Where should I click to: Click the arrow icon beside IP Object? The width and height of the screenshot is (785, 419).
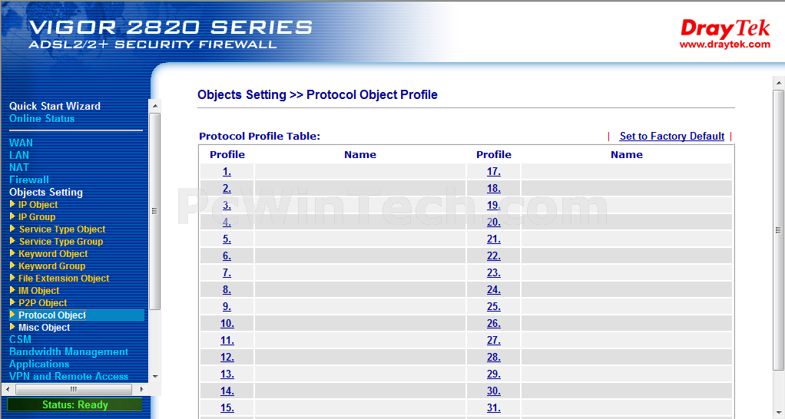coord(12,204)
